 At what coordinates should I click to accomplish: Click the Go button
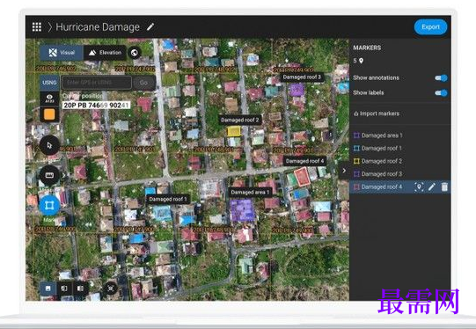point(144,83)
